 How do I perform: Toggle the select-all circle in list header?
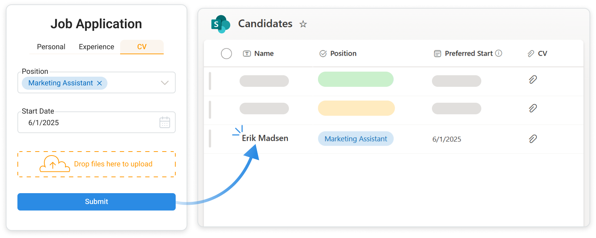(226, 54)
